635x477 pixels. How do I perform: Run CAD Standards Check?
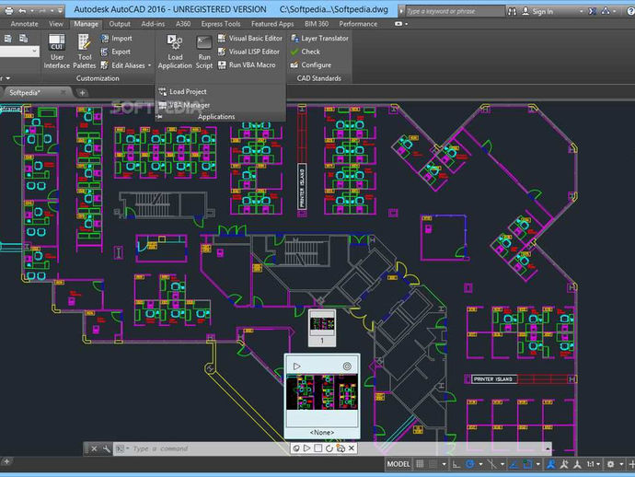point(306,52)
